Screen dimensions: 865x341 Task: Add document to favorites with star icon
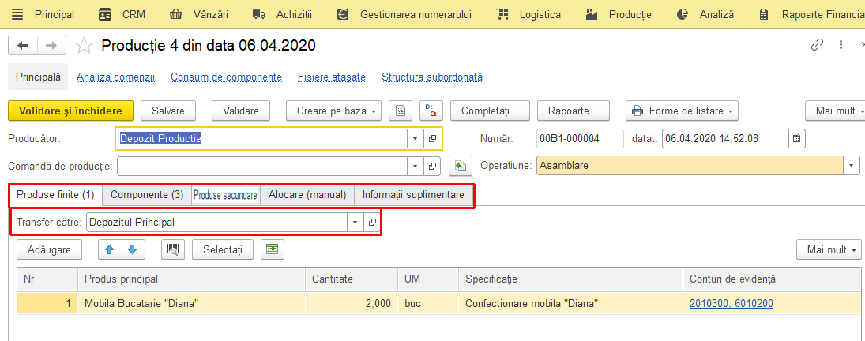pyautogui.click(x=84, y=45)
